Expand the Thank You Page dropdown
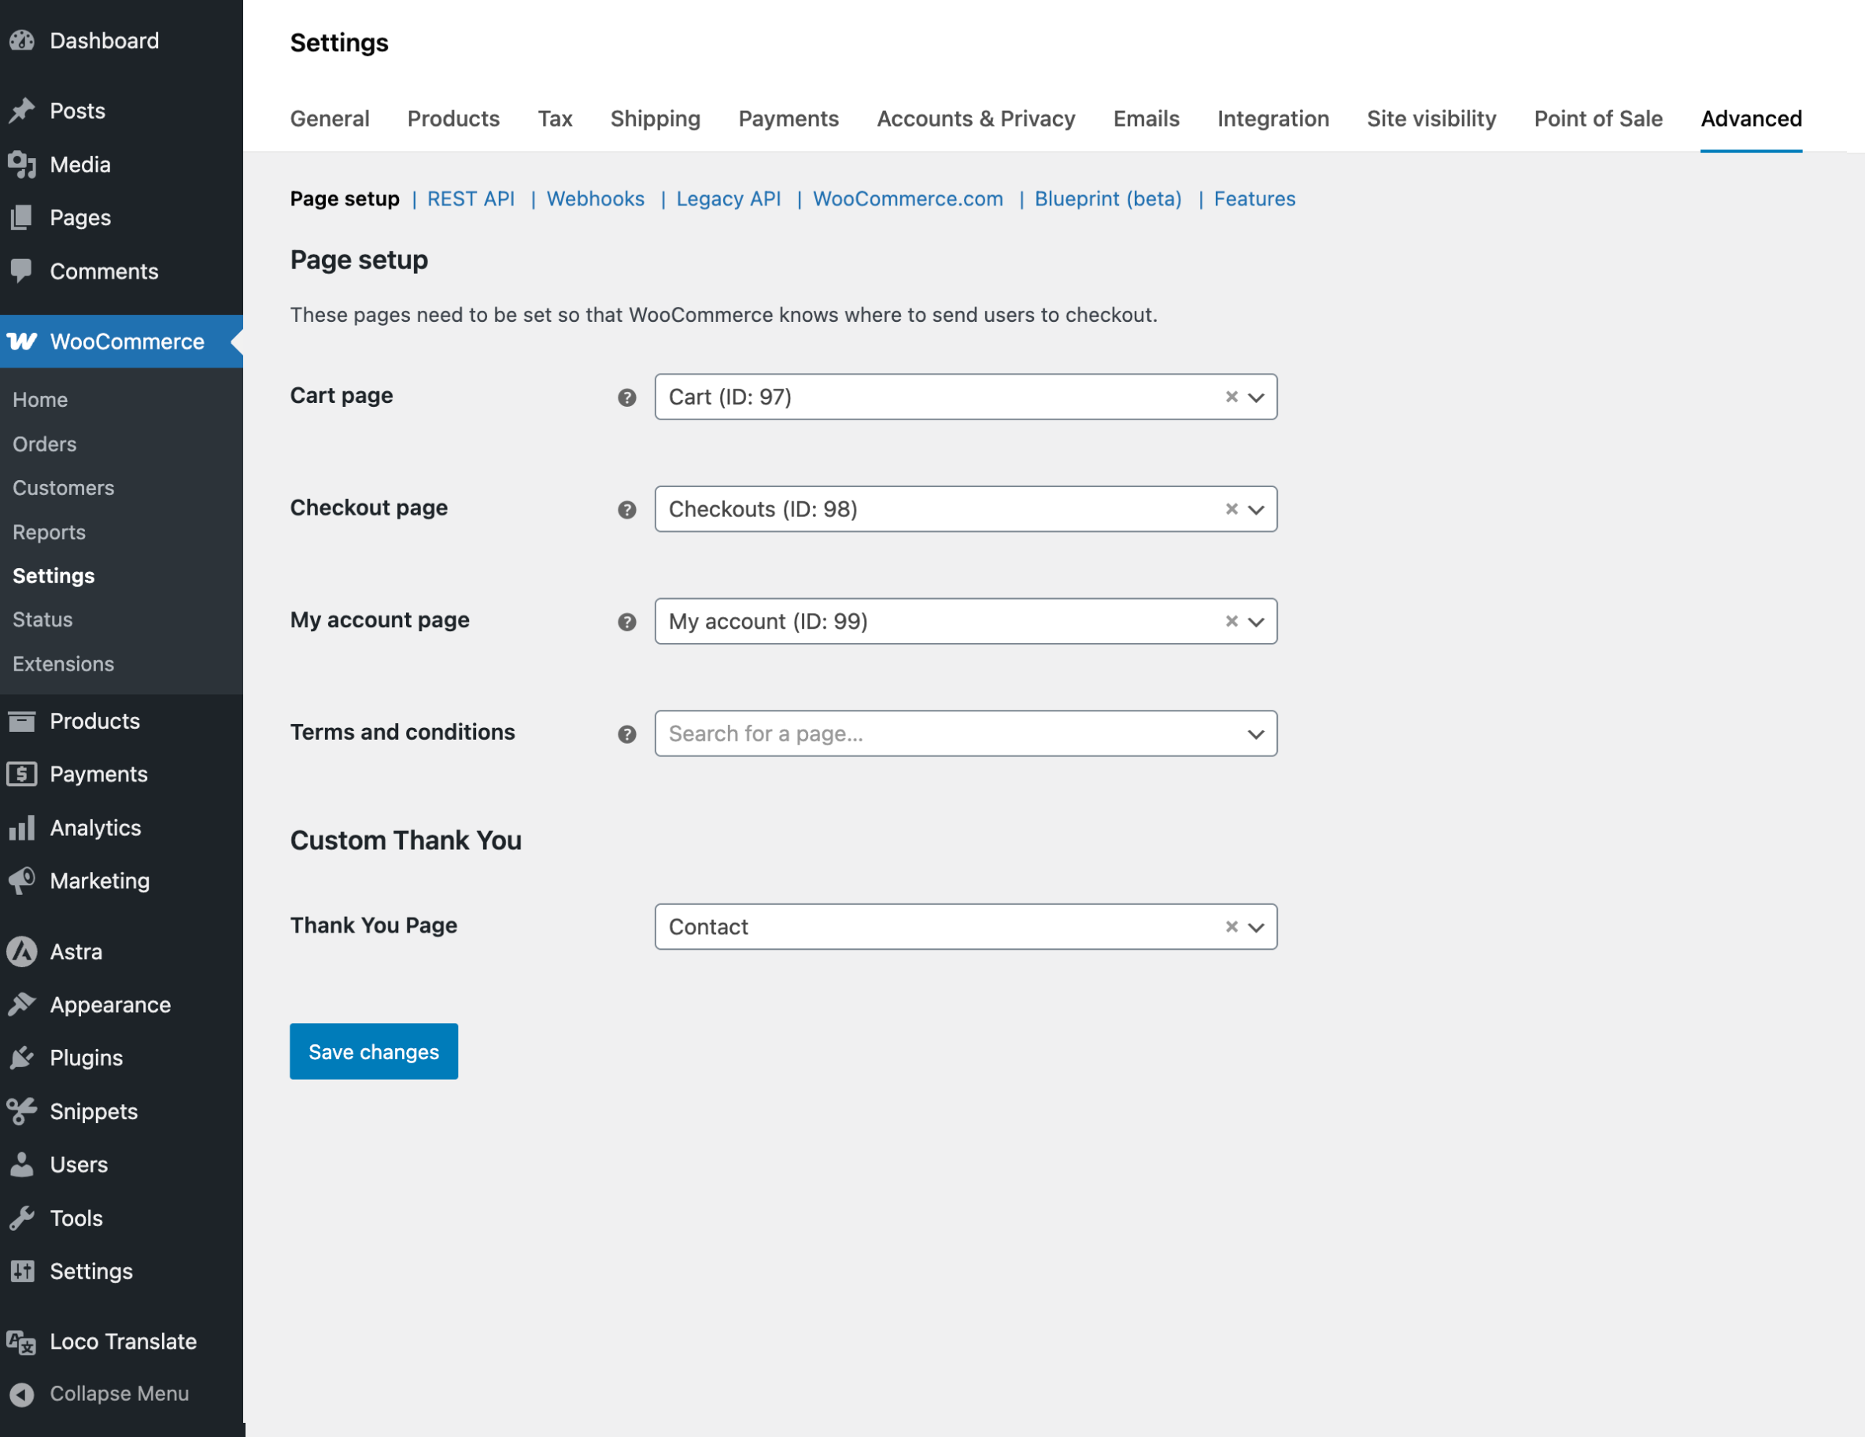This screenshot has width=1865, height=1437. pos(1255,926)
